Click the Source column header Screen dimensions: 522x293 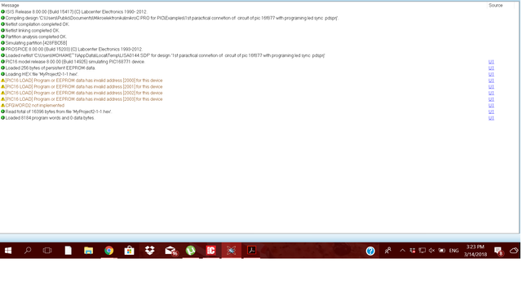tap(495, 6)
